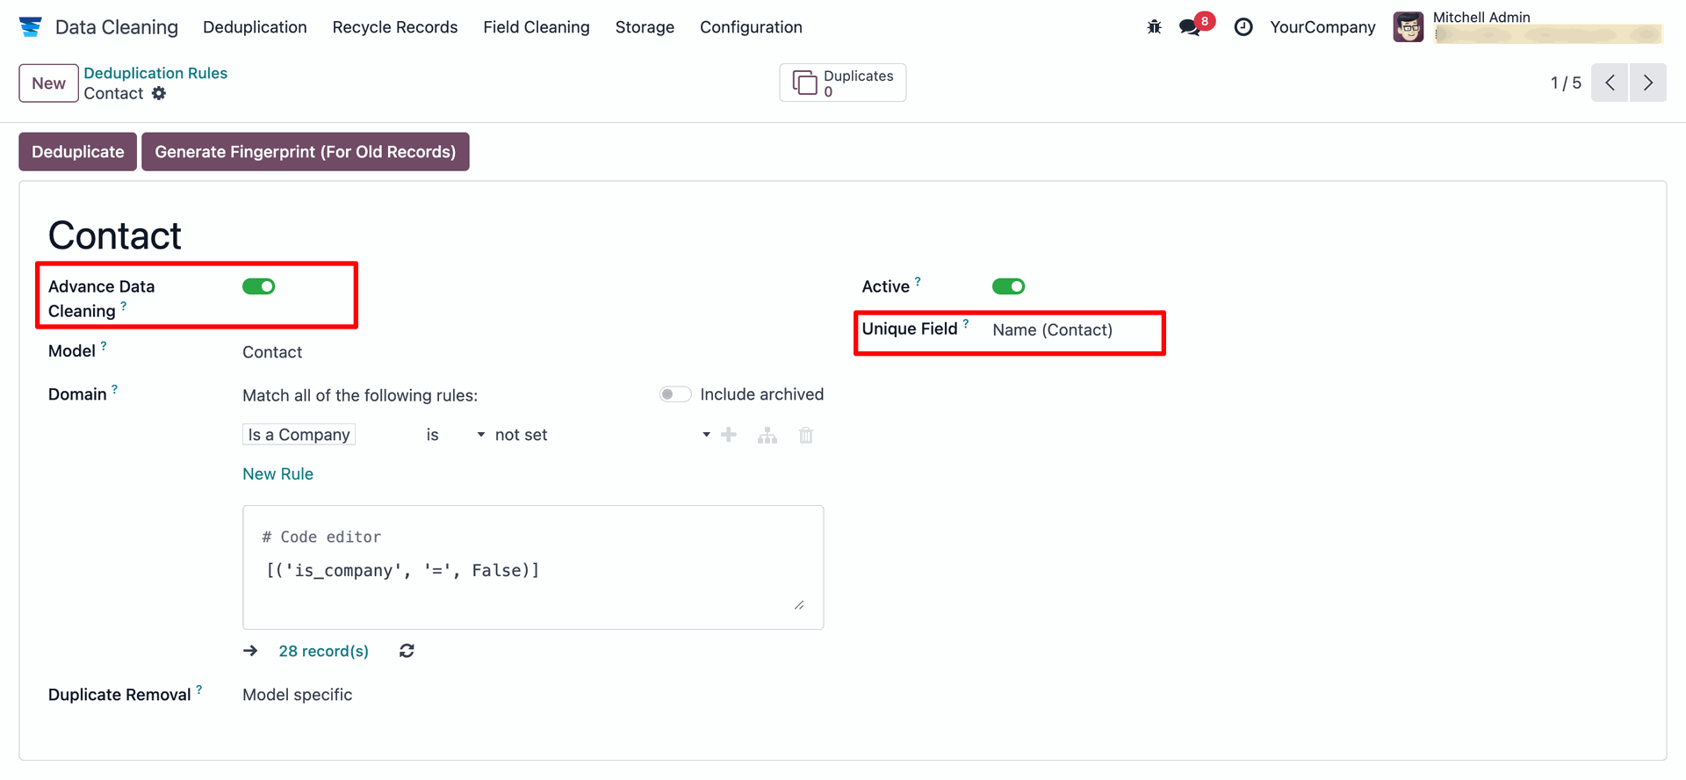Expand the "not set" value dropdown
1686x780 pixels.
[x=602, y=435]
